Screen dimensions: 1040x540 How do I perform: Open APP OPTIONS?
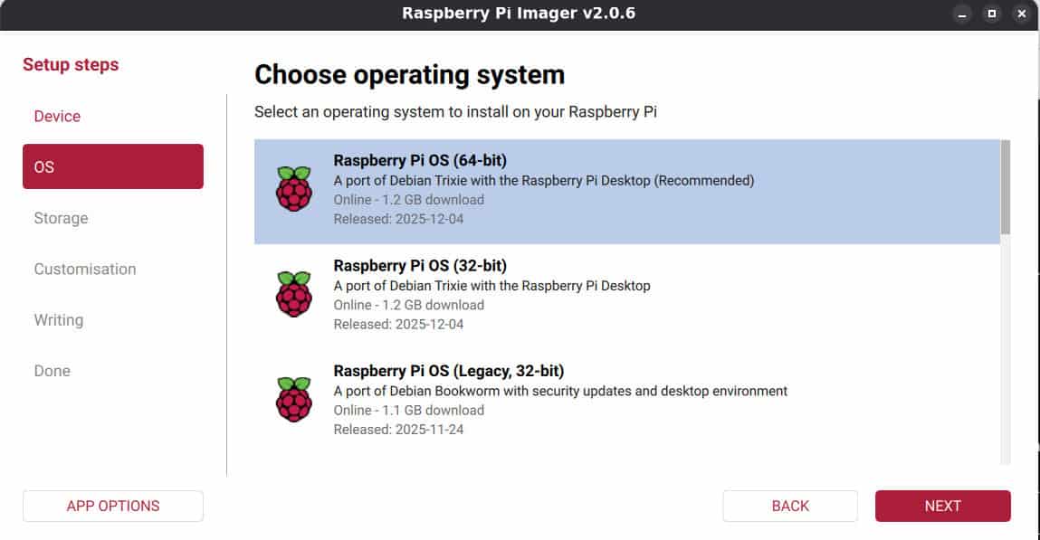click(x=112, y=506)
